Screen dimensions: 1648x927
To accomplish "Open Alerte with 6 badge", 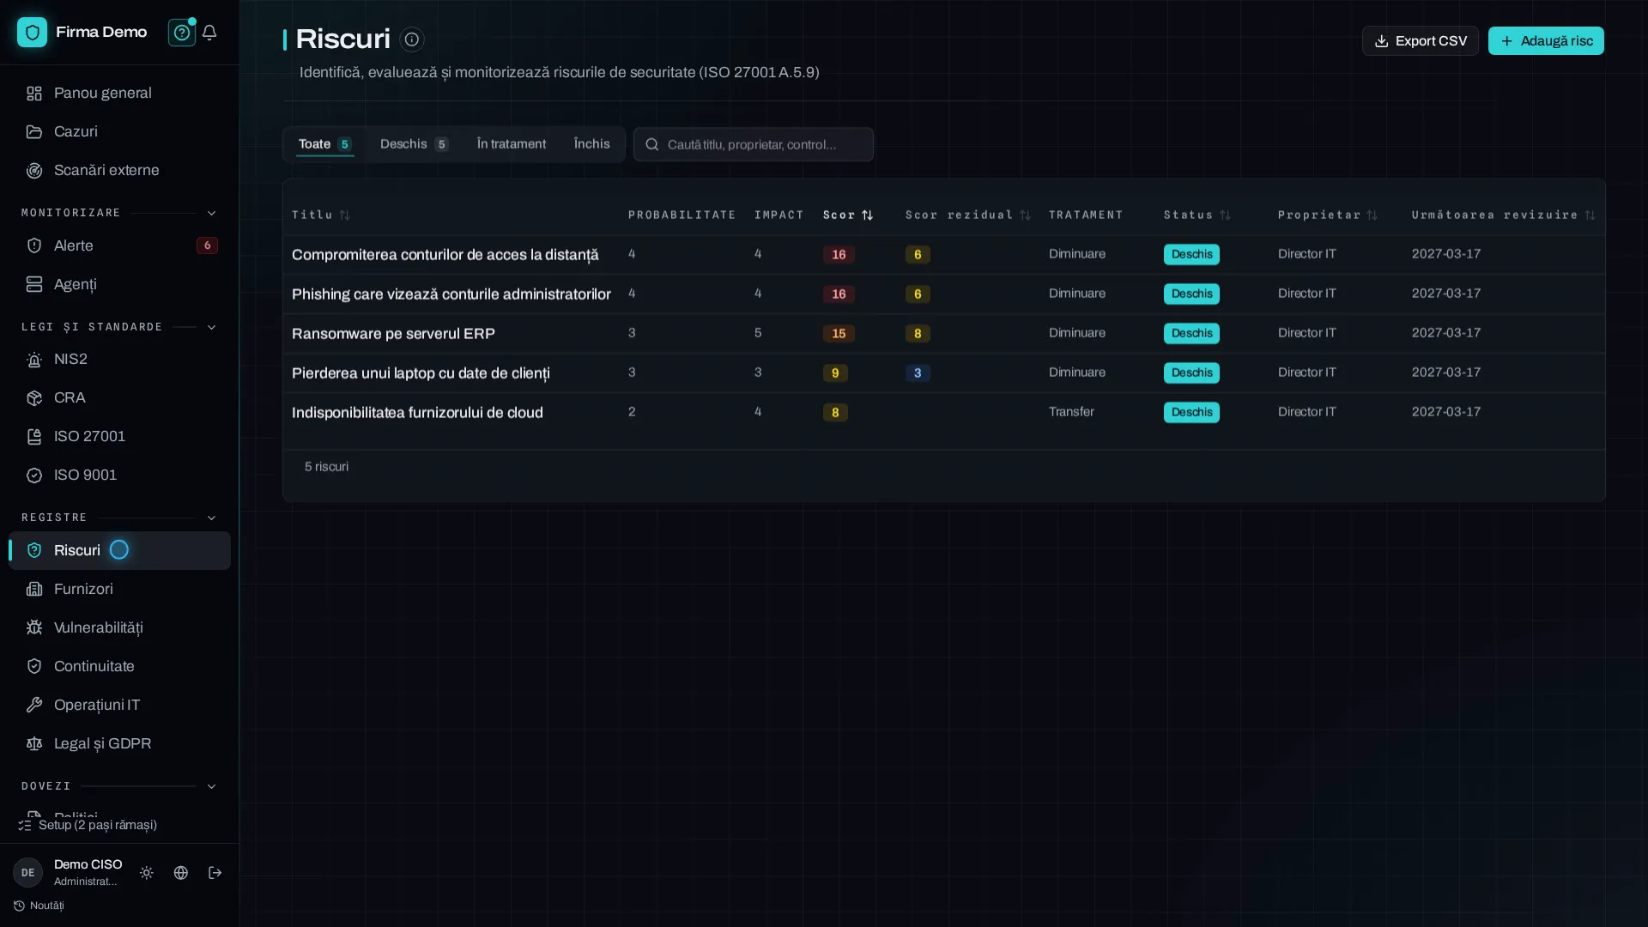I will point(119,245).
